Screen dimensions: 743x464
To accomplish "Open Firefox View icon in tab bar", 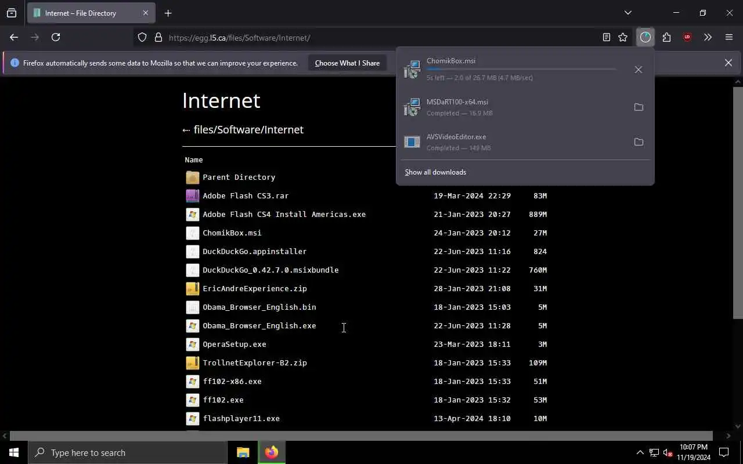I will (12, 13).
